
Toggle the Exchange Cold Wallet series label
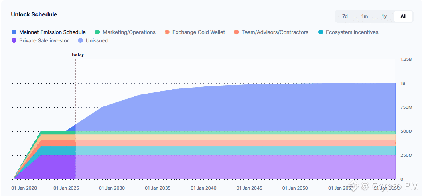point(199,32)
